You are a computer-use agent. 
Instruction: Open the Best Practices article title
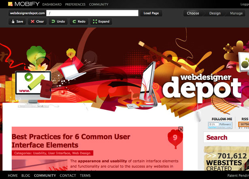[71, 141]
